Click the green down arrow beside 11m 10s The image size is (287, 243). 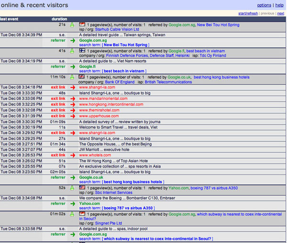71,77
